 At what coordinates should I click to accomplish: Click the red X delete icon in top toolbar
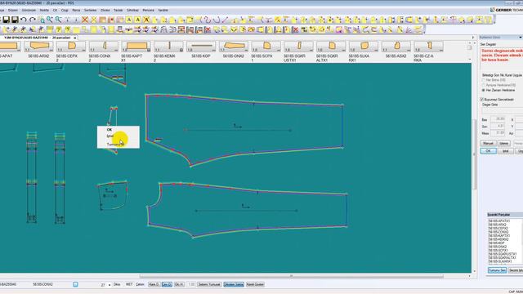[85, 20]
